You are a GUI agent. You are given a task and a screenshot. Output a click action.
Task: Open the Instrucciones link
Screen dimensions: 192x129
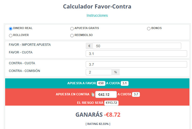(97, 15)
